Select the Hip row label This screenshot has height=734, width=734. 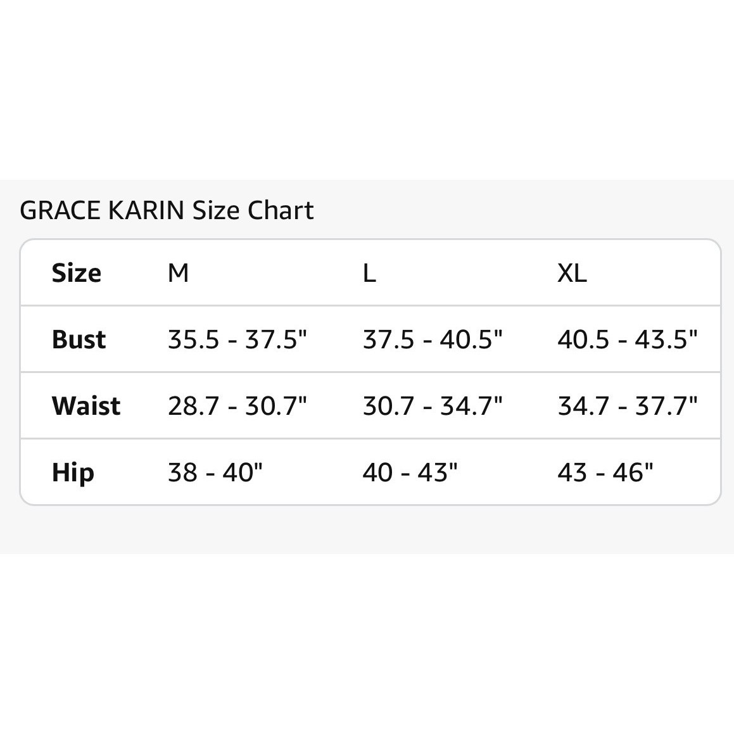tap(73, 472)
